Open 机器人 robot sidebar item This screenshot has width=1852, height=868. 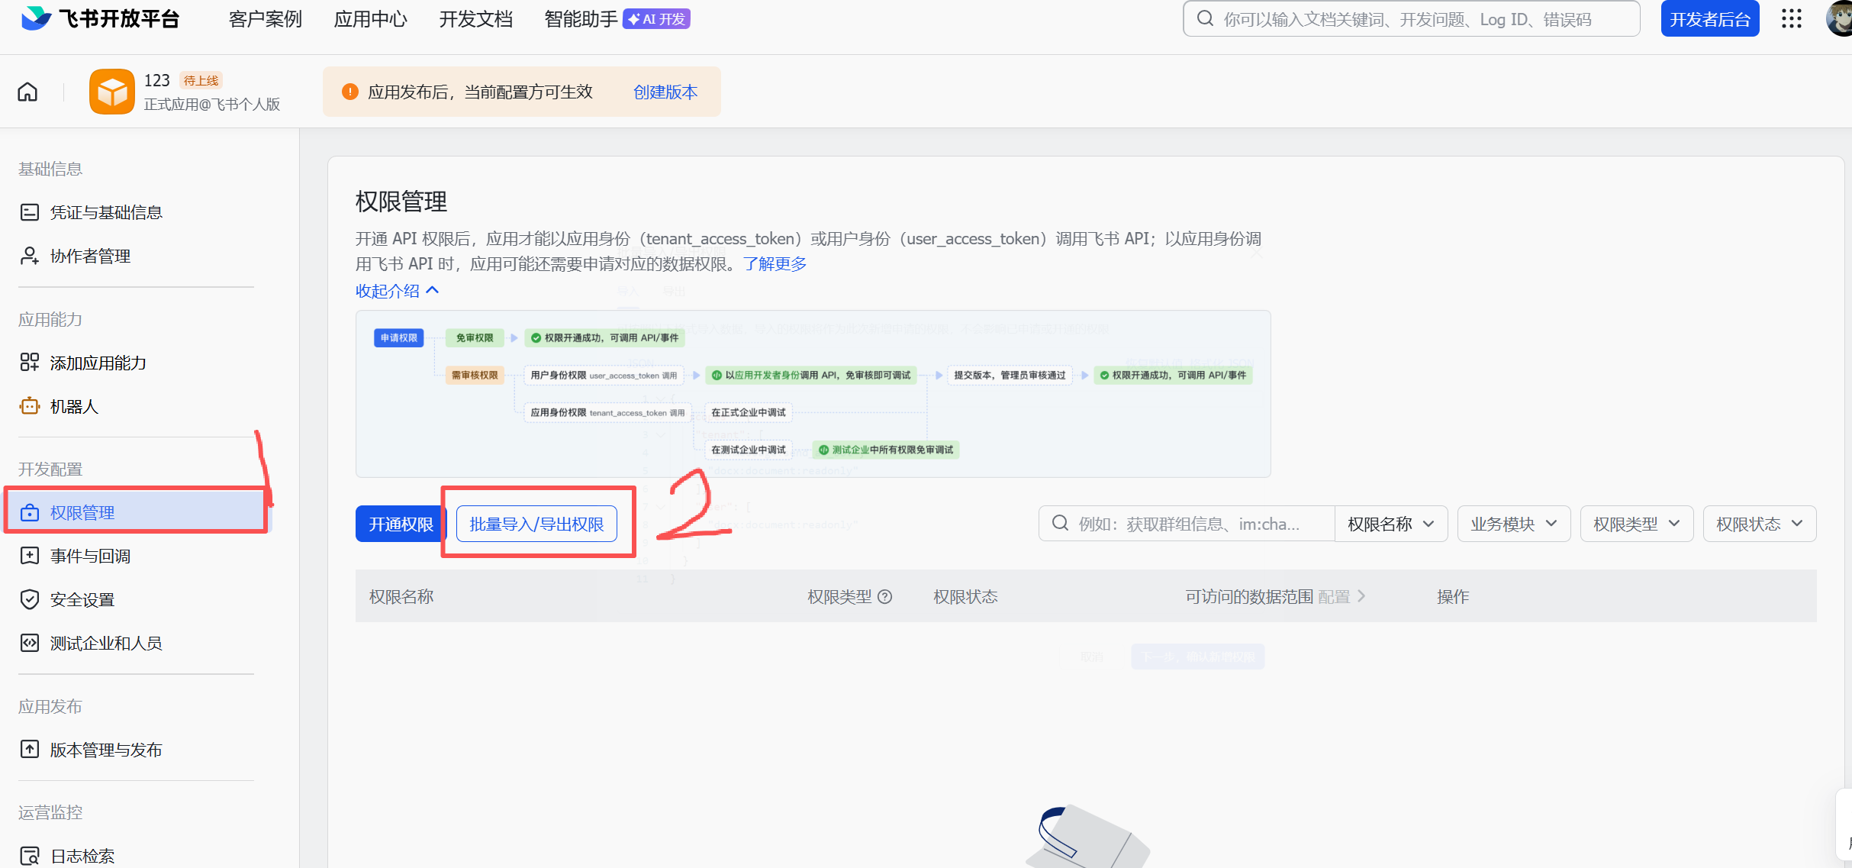click(74, 406)
